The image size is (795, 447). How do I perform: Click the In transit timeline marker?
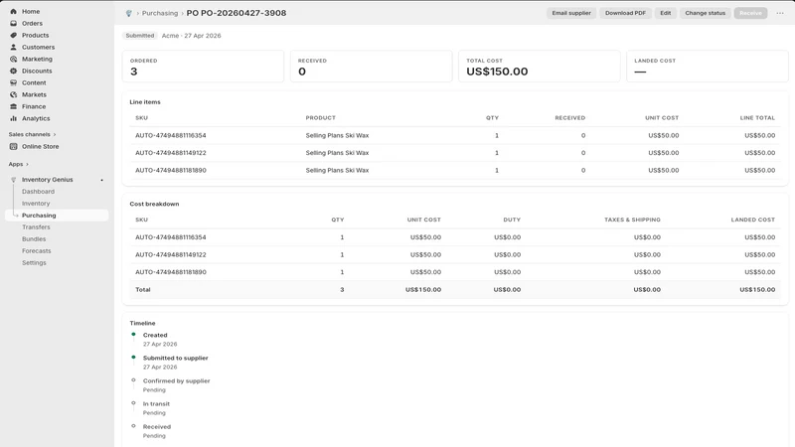[133, 403]
